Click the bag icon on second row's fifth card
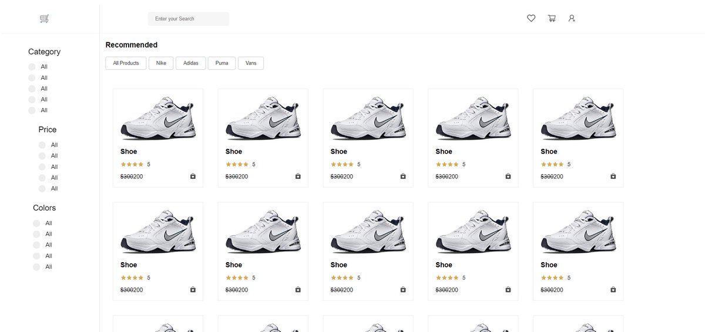The image size is (705, 332). coord(613,289)
